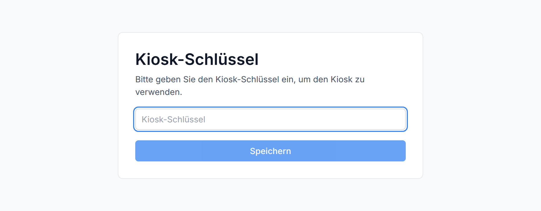Click the blue-outlined focused text field
The height and width of the screenshot is (211, 541).
click(270, 119)
